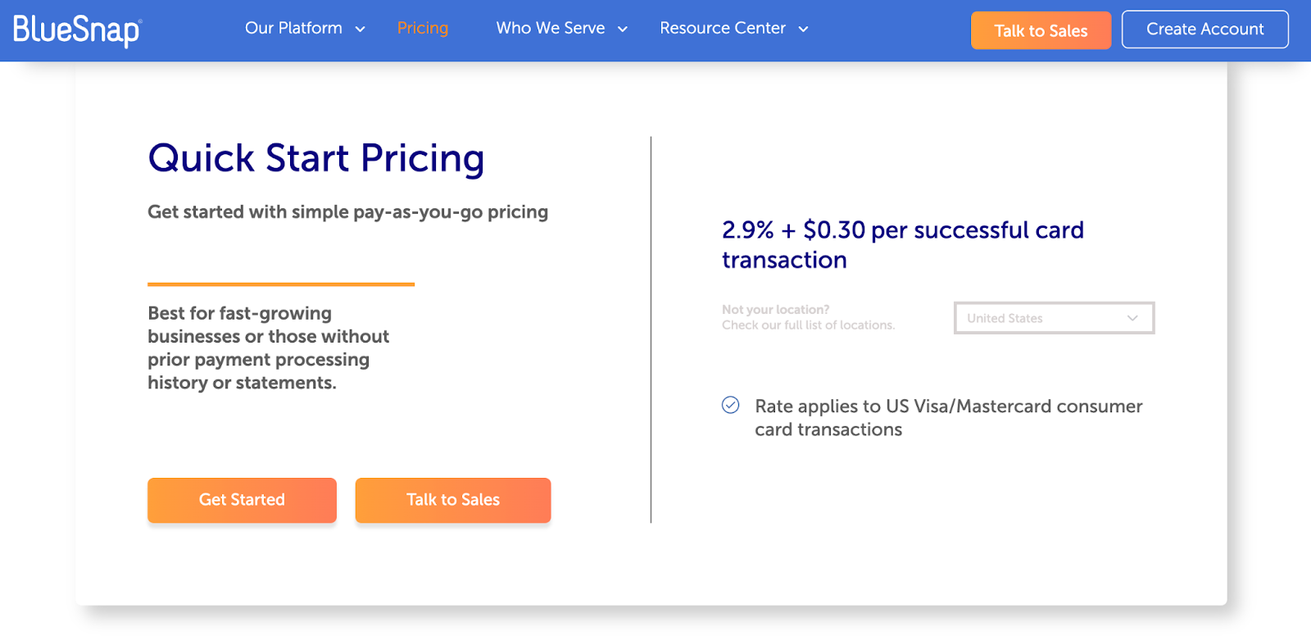Follow the full list of locations link
This screenshot has height=636, width=1311.
808,325
